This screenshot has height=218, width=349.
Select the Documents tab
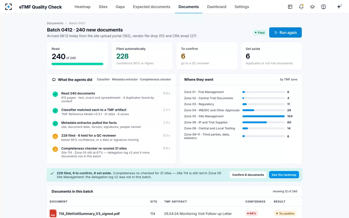[x=189, y=7]
